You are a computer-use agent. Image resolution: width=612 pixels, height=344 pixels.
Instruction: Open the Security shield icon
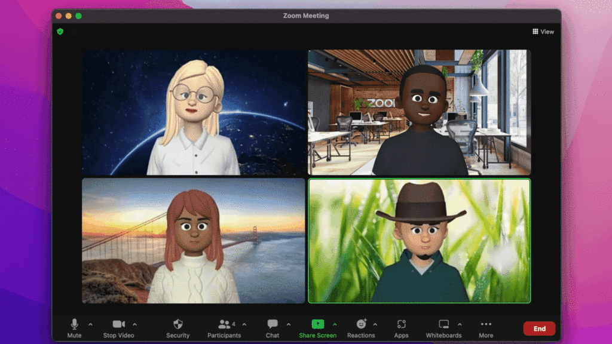point(178,324)
